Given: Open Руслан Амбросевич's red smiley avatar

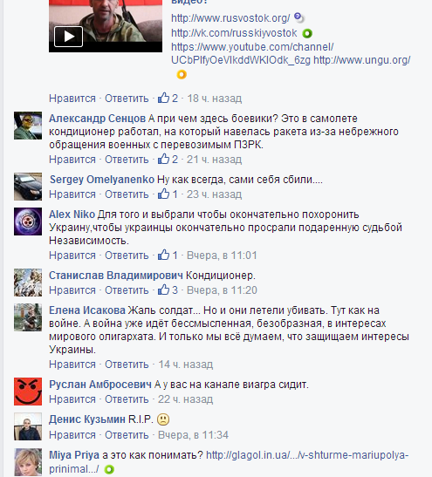Looking at the screenshot, I should [x=28, y=392].
